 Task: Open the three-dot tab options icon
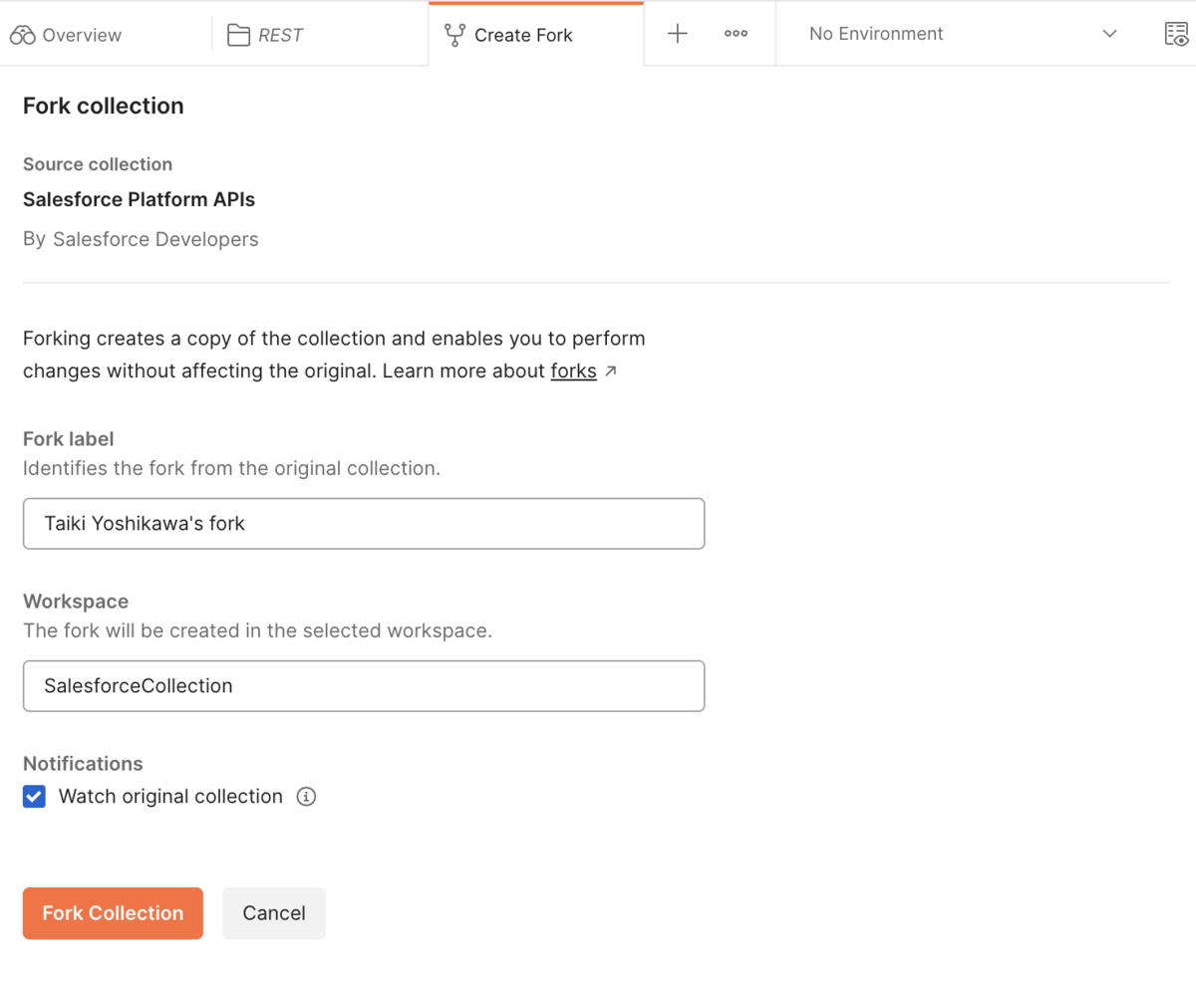[737, 34]
